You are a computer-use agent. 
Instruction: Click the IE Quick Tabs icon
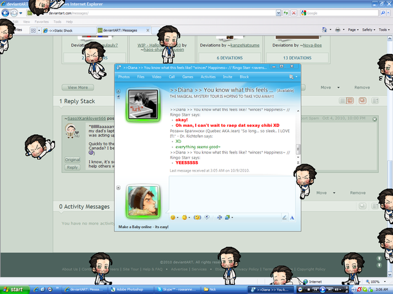33,31
